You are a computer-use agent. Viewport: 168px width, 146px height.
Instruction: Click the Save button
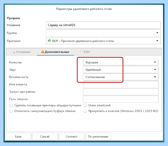[x=18, y=136]
